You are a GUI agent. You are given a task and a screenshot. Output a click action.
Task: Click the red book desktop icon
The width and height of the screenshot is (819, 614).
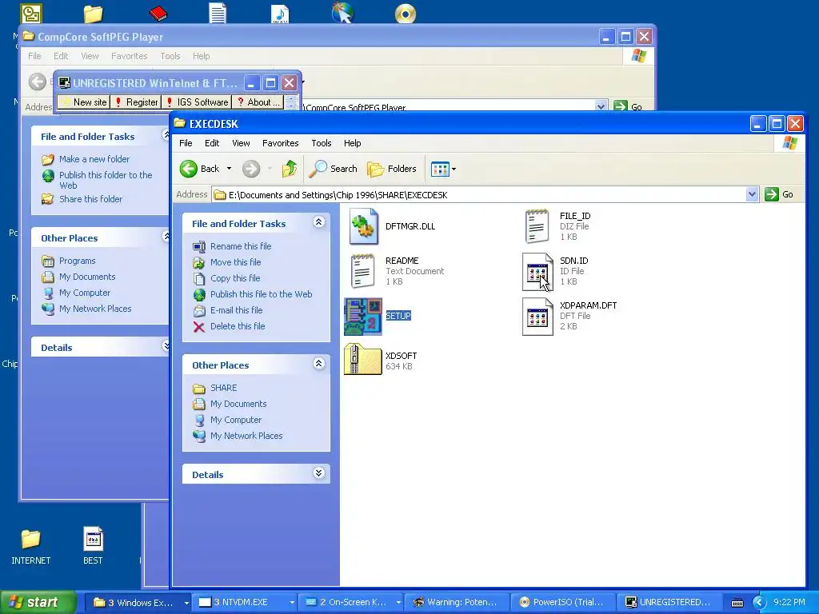(158, 13)
